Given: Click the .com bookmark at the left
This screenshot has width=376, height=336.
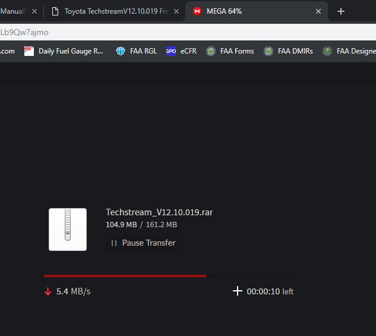Looking at the screenshot, I should click(x=7, y=51).
